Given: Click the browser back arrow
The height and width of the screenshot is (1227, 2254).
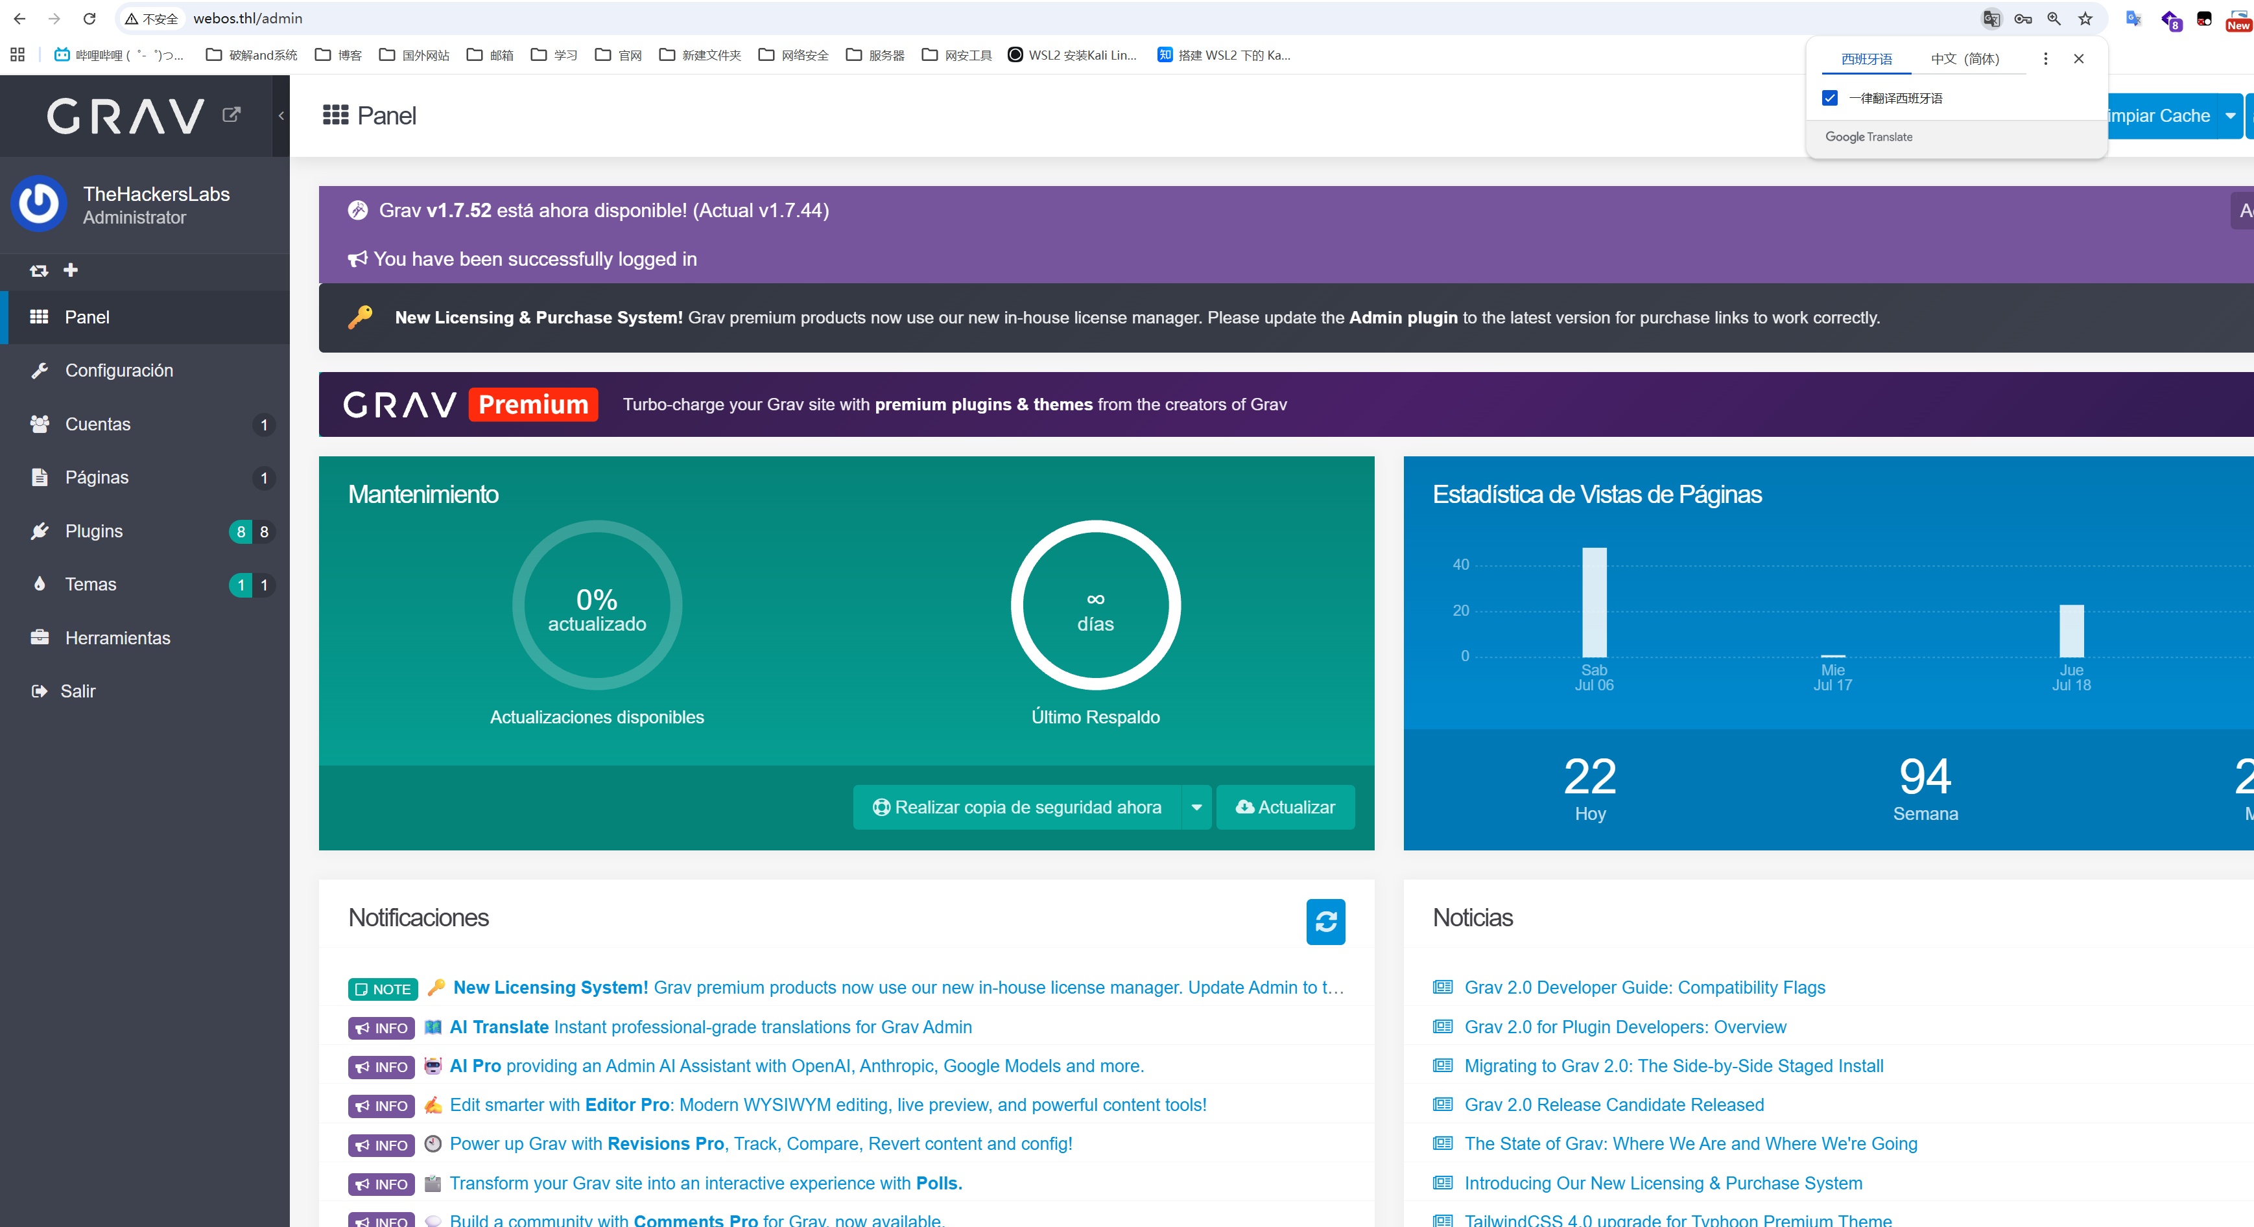Looking at the screenshot, I should click(19, 18).
